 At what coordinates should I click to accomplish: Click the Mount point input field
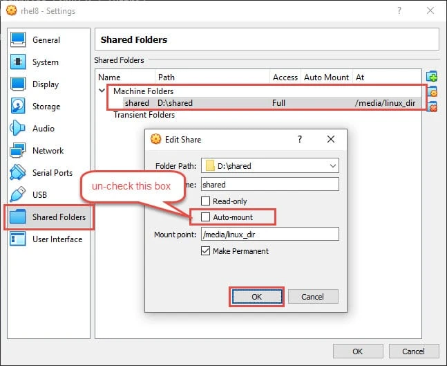coord(270,234)
